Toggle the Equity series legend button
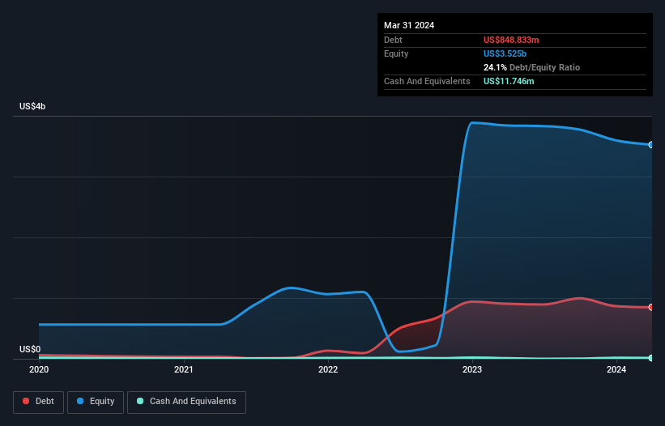 point(96,402)
